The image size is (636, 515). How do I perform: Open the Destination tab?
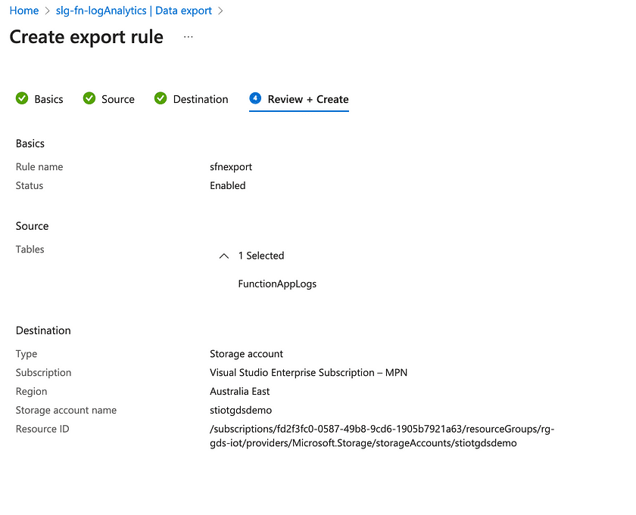(x=201, y=99)
